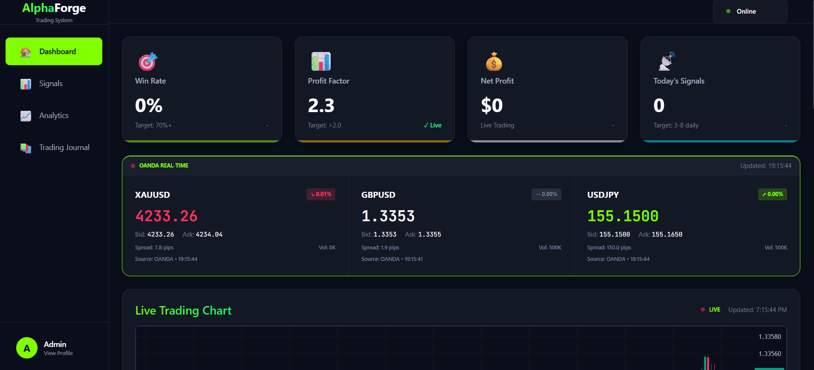Click the GBPUSD price 1.3353
Screen dimensions: 814x370
pyautogui.click(x=388, y=216)
